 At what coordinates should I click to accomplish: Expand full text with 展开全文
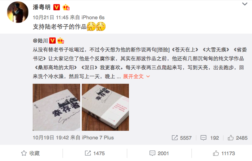pos(133,77)
